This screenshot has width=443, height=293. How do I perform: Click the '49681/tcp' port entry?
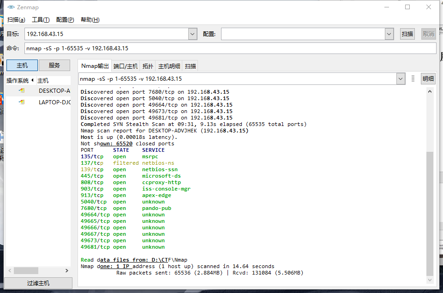point(95,247)
